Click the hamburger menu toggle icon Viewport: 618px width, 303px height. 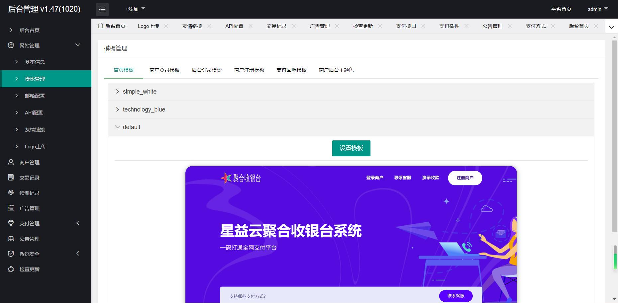pyautogui.click(x=102, y=10)
